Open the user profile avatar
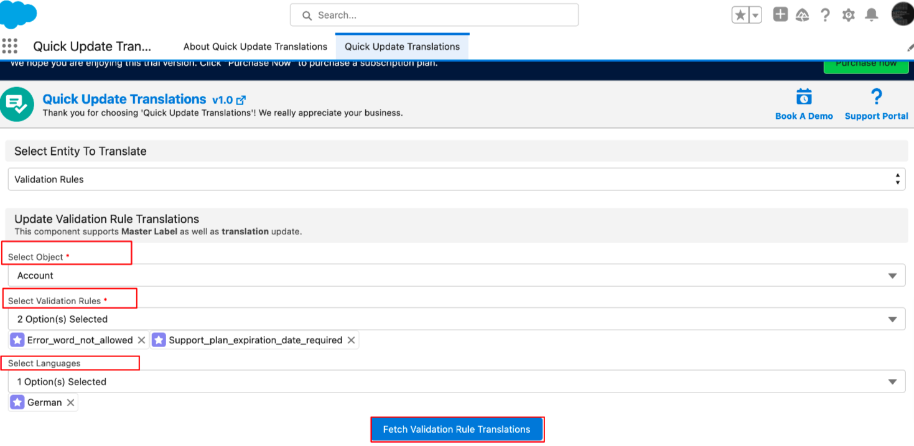Screen dimensions: 914x446 click(902, 14)
